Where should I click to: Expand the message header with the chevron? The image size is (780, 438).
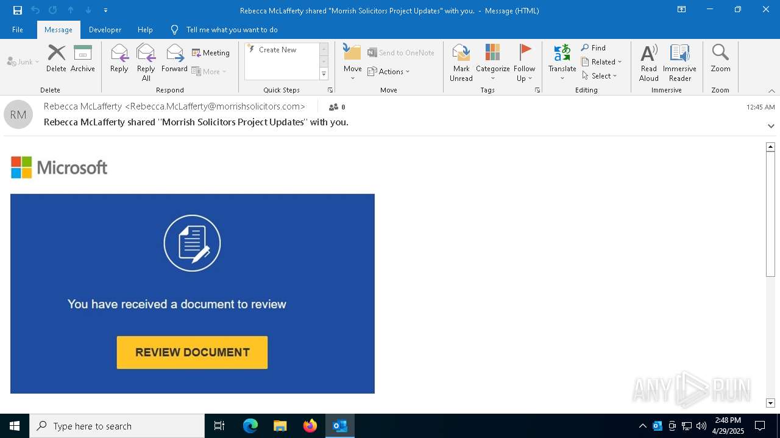(771, 126)
